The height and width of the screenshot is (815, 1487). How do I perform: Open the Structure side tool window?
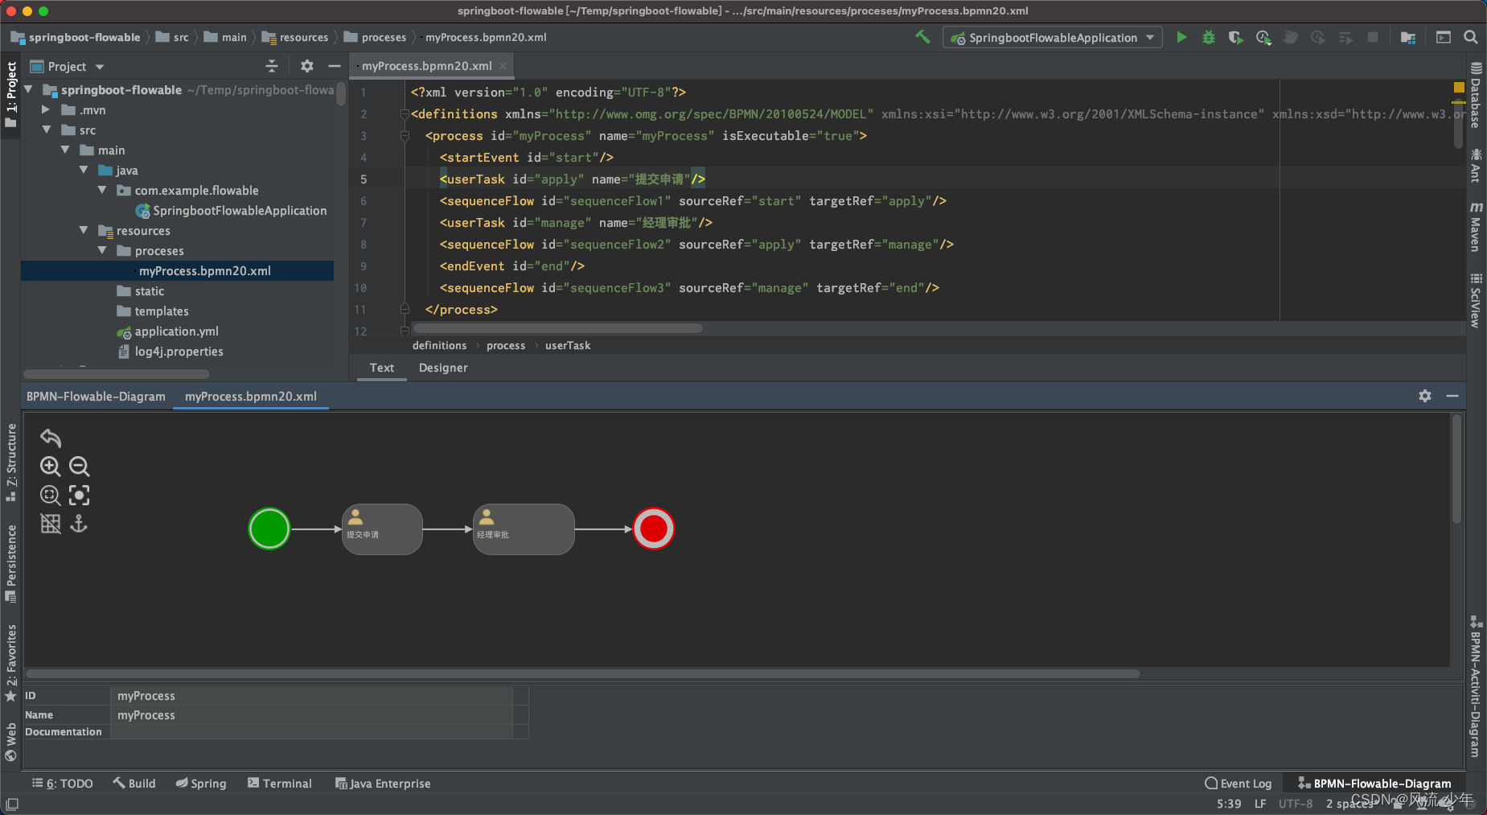coord(11,461)
